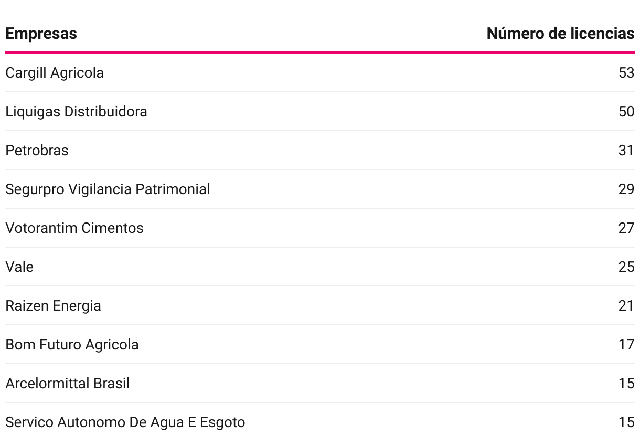Image resolution: width=640 pixels, height=446 pixels.
Task: Click the Número de licencias column header
Action: tap(560, 34)
